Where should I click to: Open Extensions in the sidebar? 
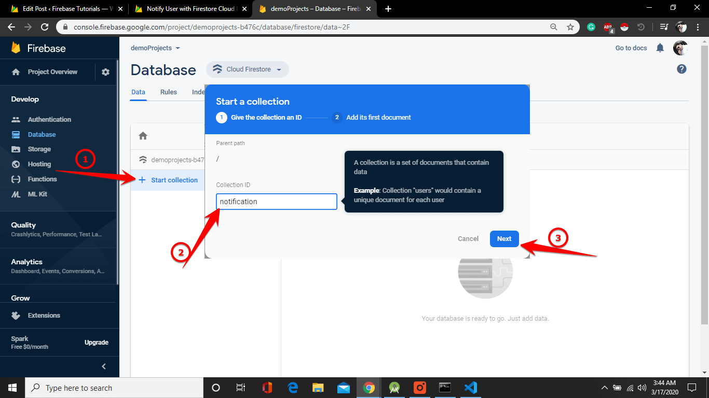click(44, 316)
